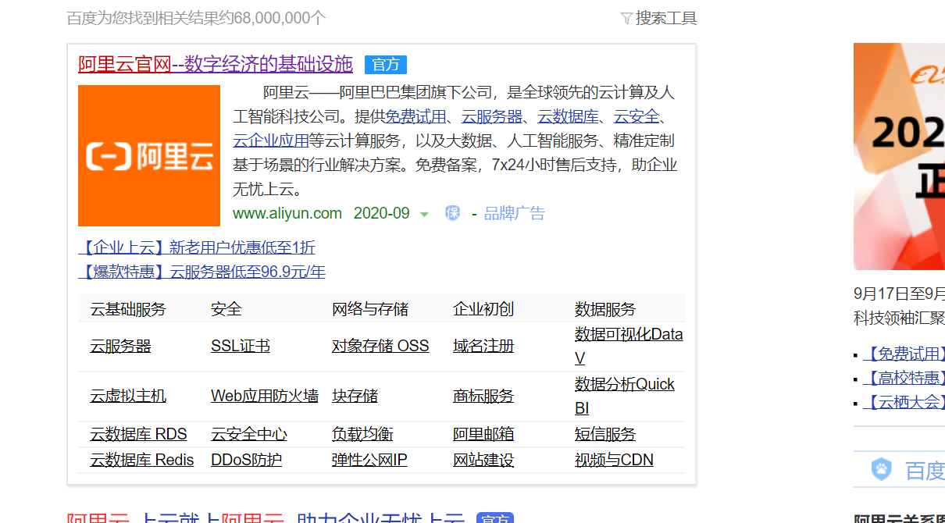Click the 品牌广告 label
945x523 pixels.
click(515, 213)
